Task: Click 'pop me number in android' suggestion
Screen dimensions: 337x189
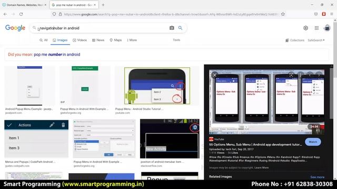Action: (x=57, y=55)
